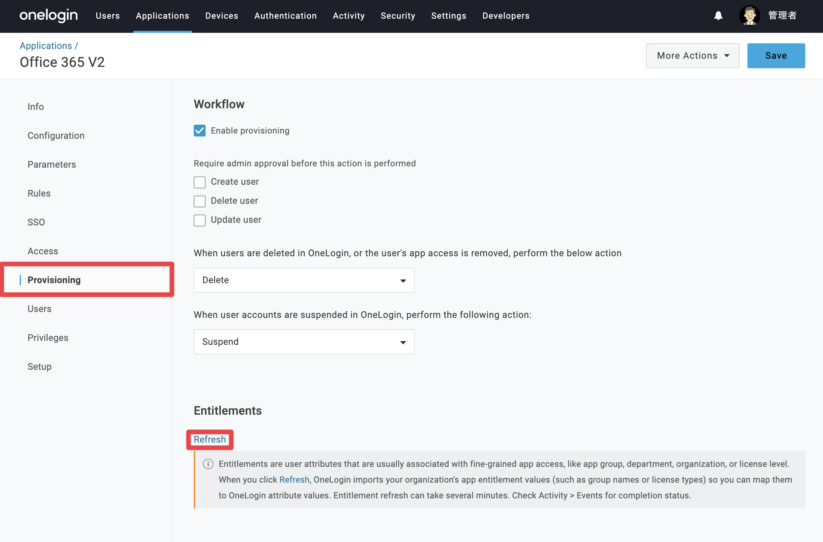Open the More Actions dropdown
This screenshot has width=823, height=542.
tap(692, 56)
